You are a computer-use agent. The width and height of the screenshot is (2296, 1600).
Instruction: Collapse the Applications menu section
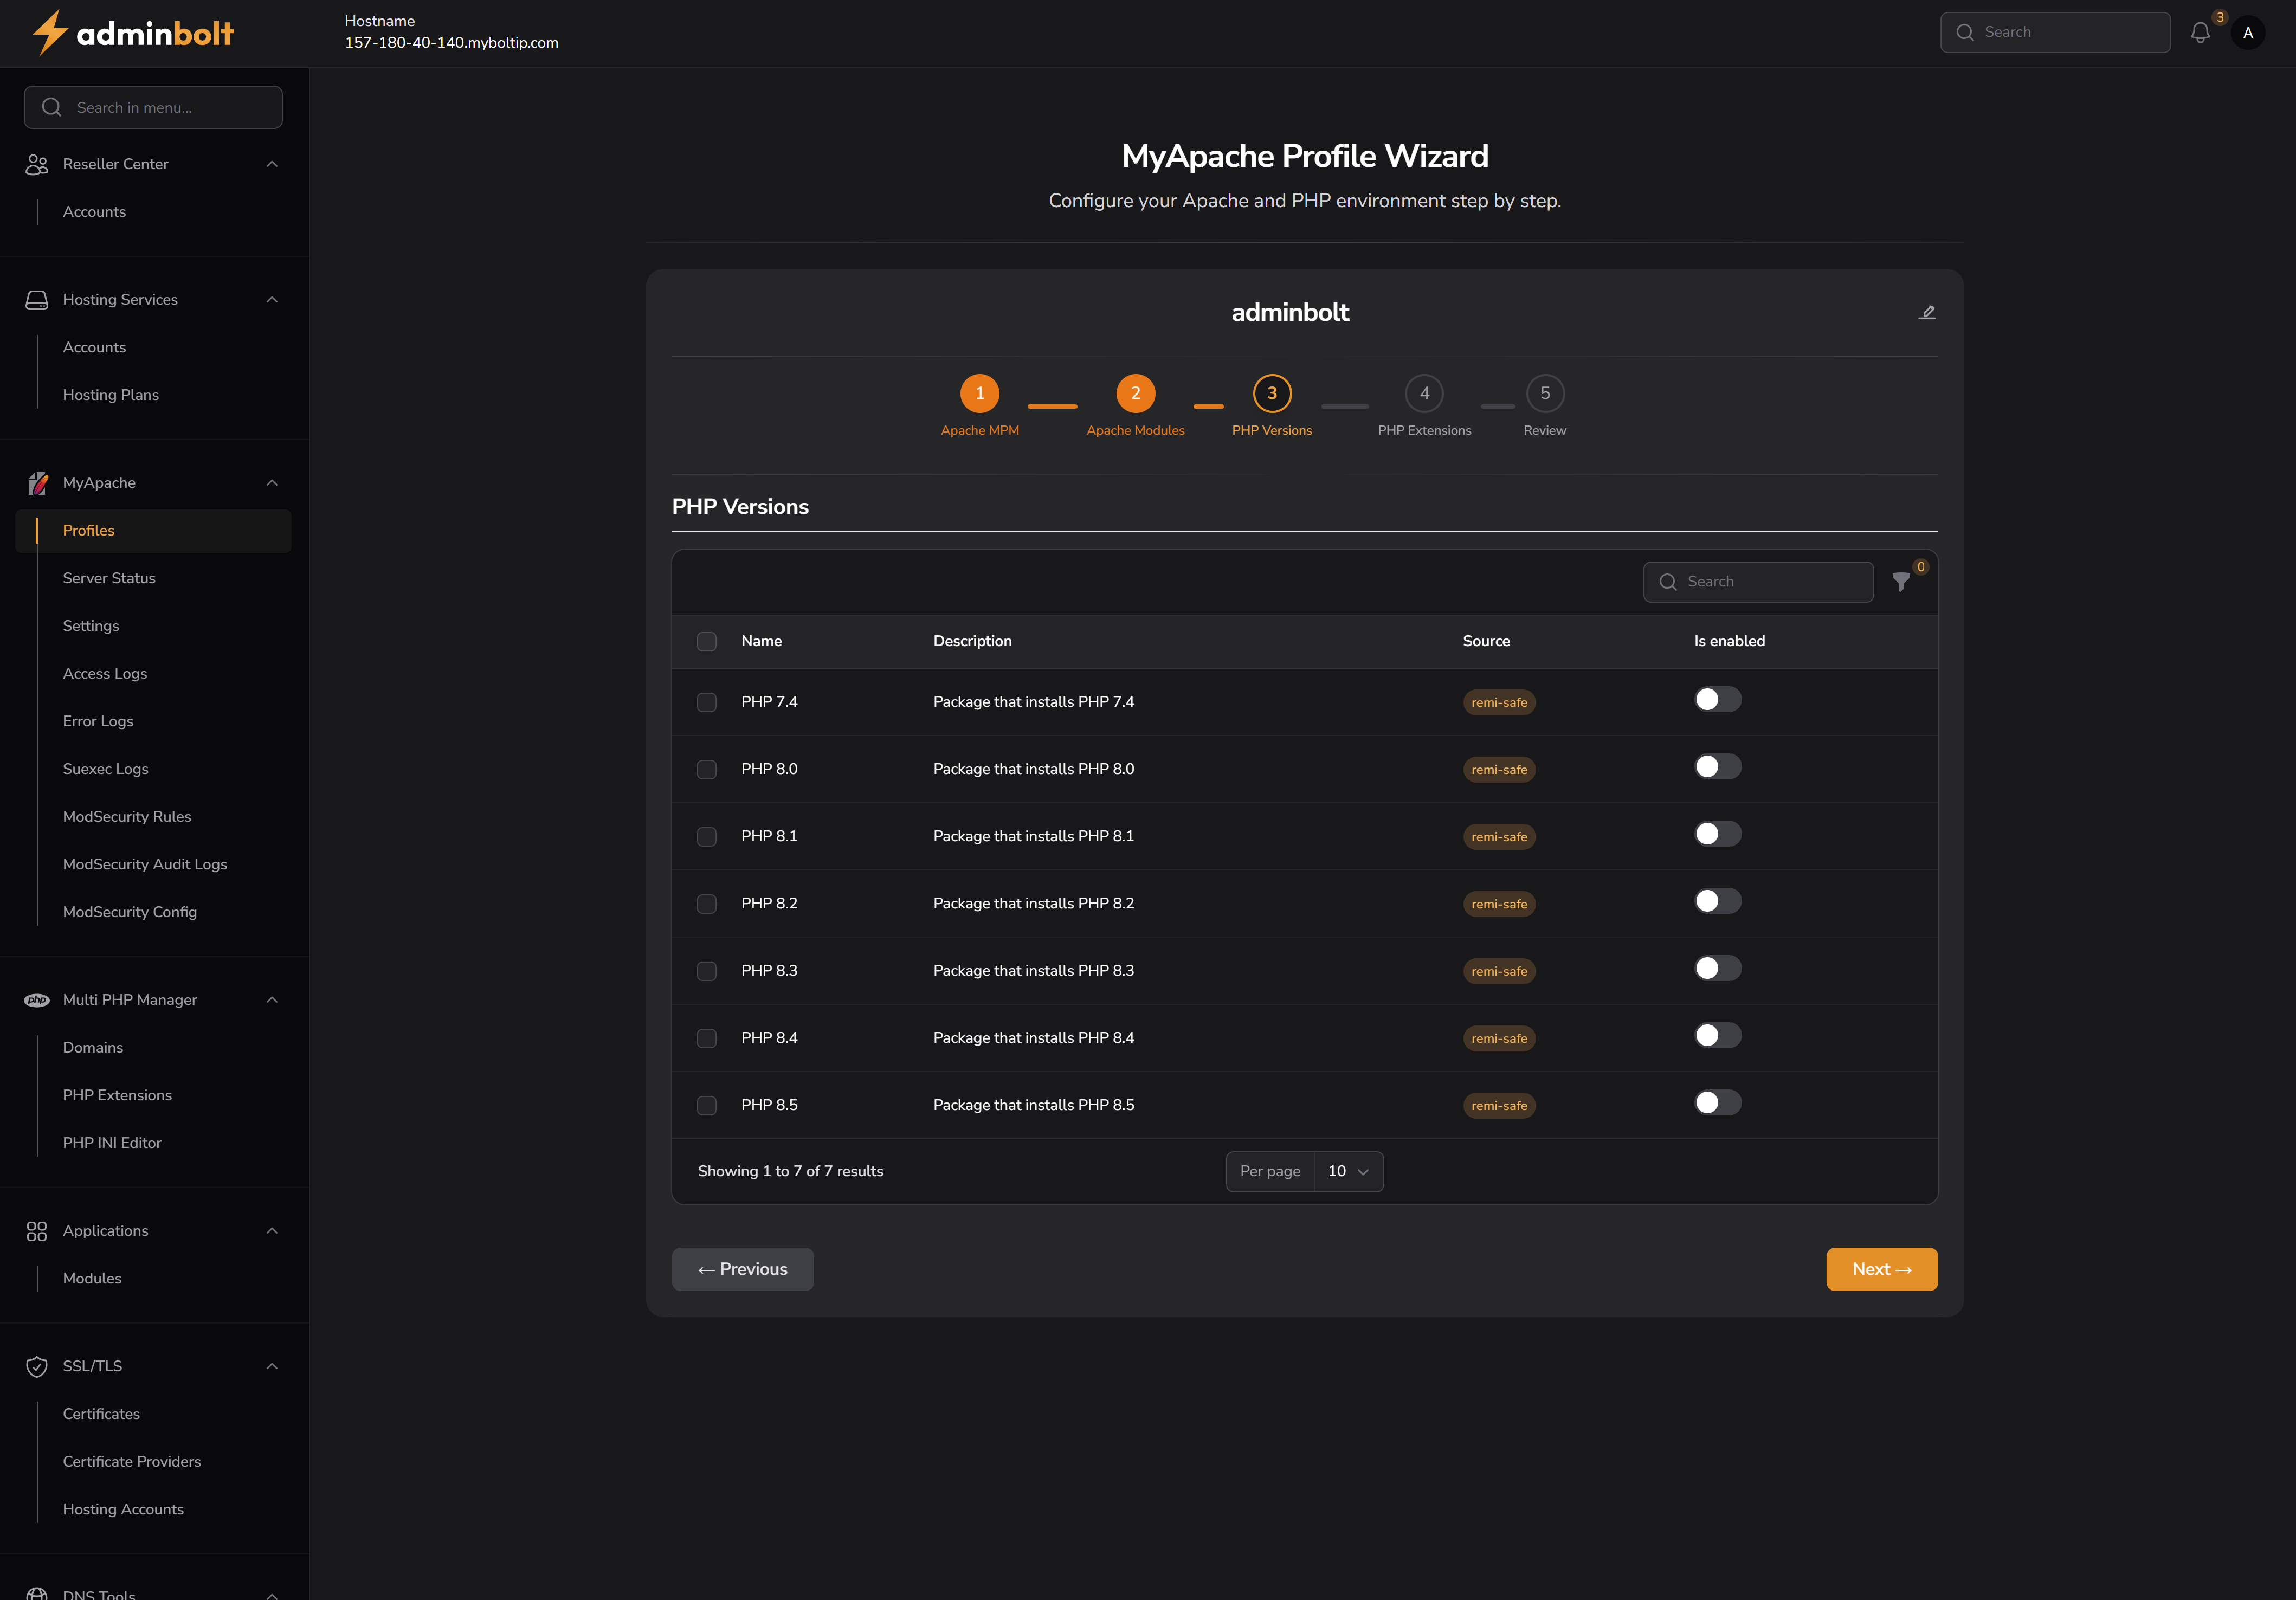pyautogui.click(x=272, y=1230)
